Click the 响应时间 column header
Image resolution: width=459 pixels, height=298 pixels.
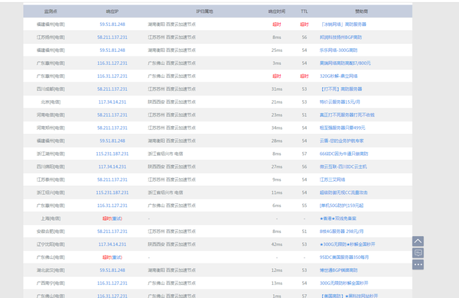pos(277,11)
